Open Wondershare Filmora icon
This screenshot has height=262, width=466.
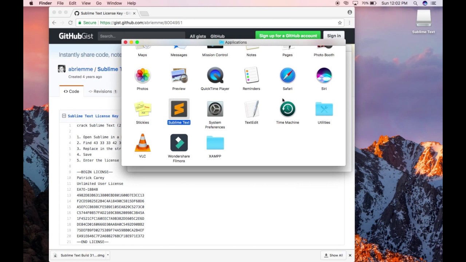pyautogui.click(x=179, y=143)
